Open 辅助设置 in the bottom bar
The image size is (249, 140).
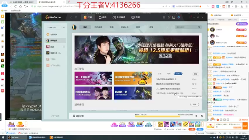coord(78,116)
